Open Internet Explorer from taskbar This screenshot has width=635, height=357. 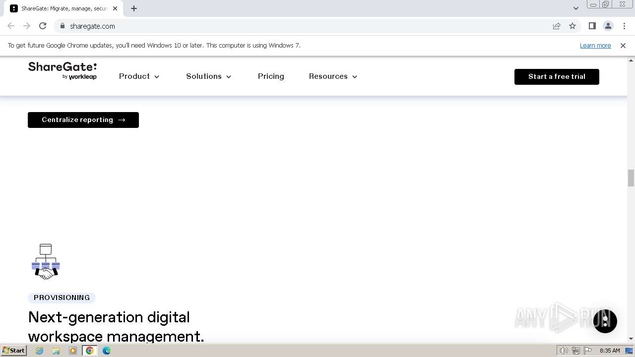[x=39, y=351]
